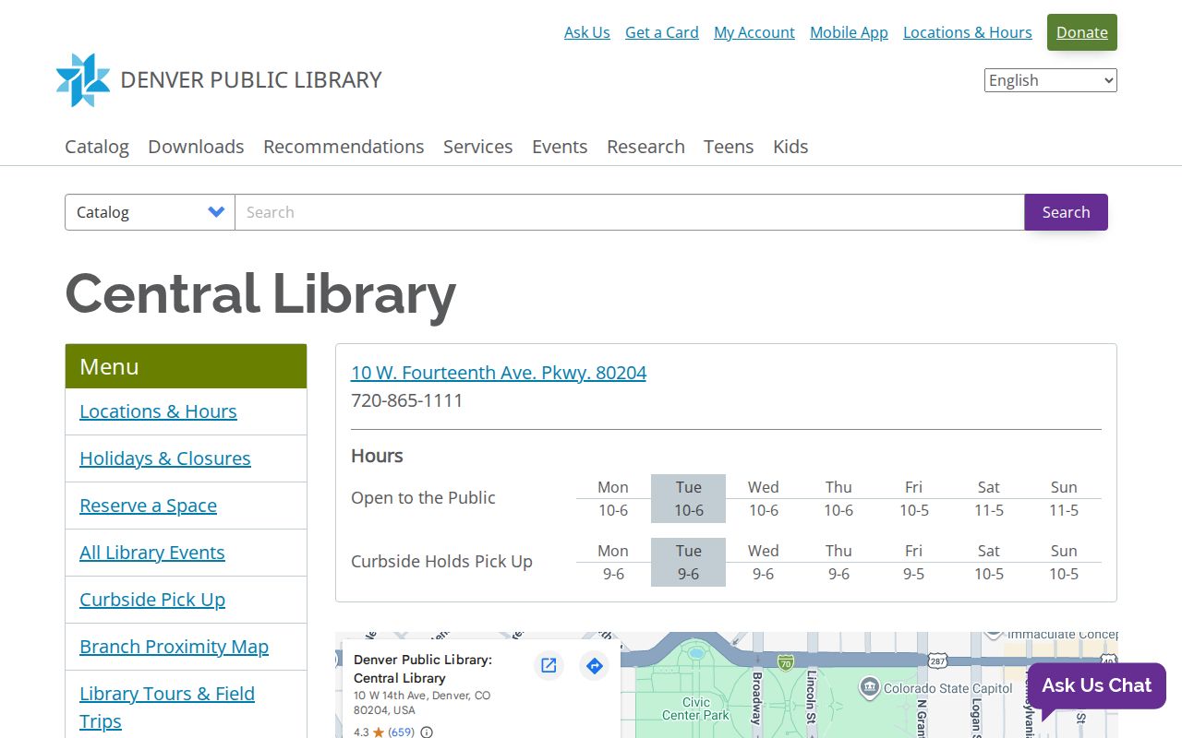Open the Research navigation menu

645,147
